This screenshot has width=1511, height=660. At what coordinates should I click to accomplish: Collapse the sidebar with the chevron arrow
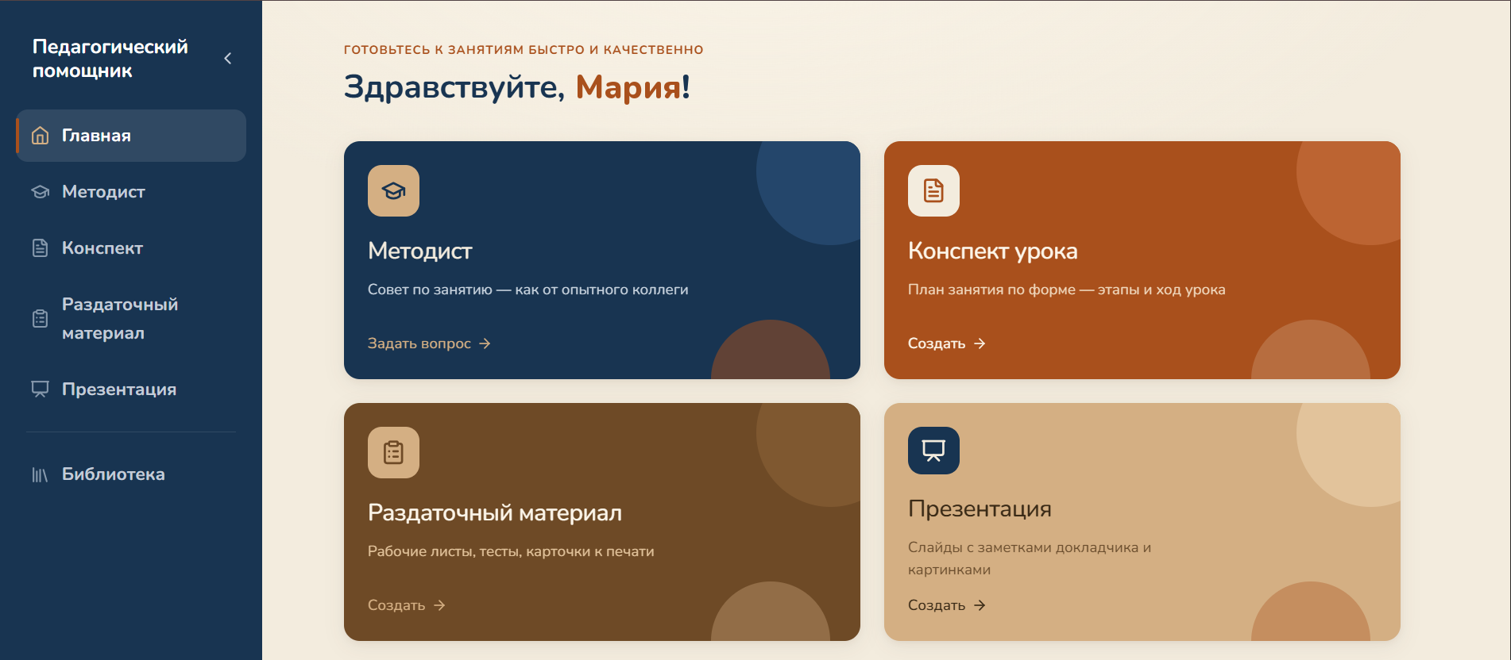tap(228, 59)
